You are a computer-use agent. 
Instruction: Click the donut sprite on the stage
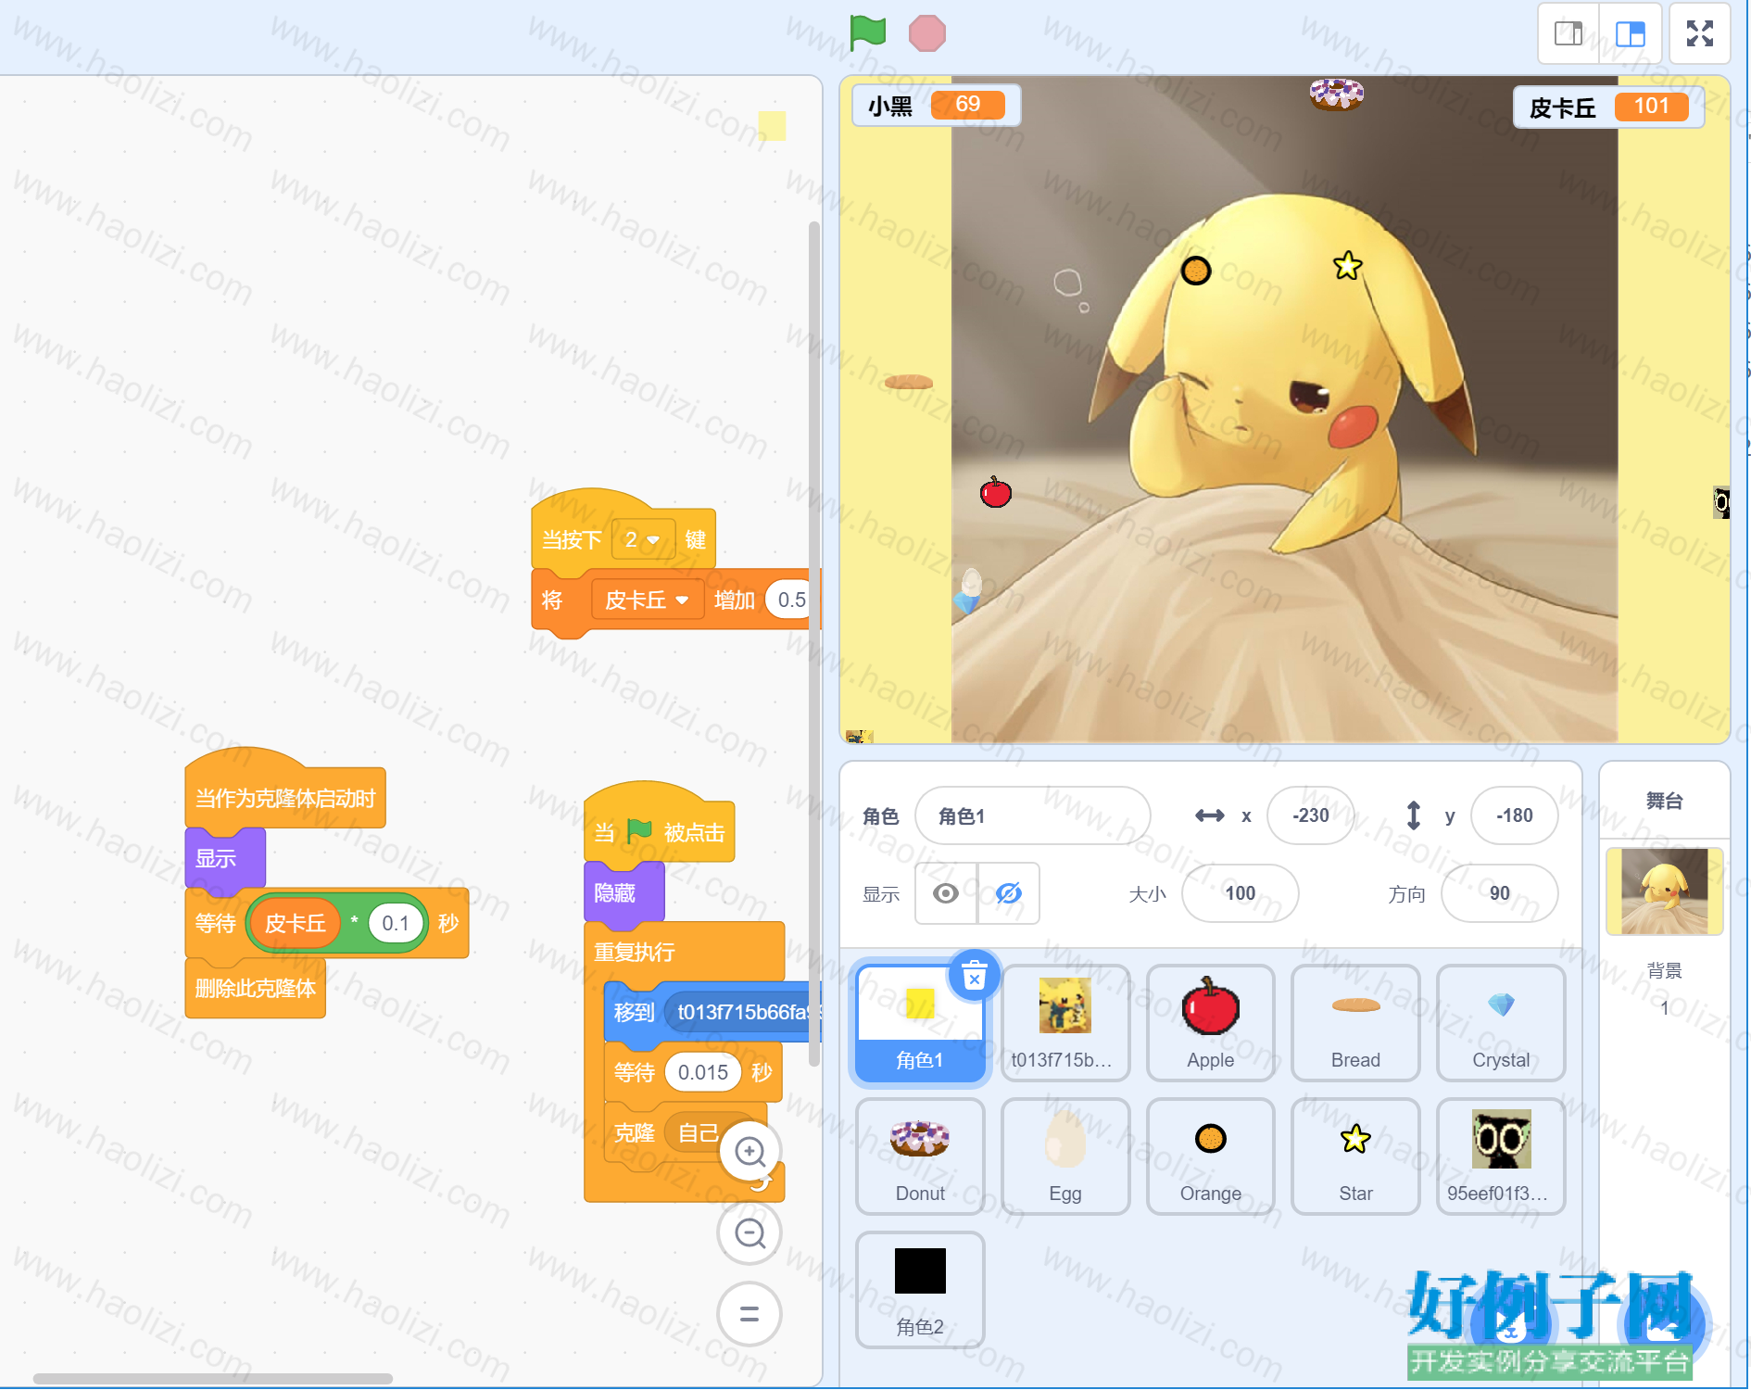pos(1336,93)
